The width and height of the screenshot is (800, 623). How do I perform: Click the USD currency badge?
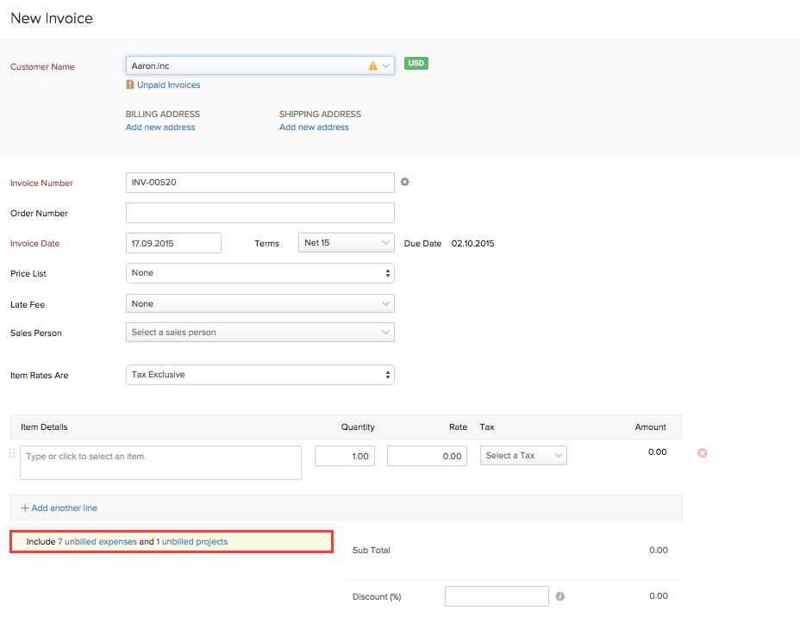point(416,64)
